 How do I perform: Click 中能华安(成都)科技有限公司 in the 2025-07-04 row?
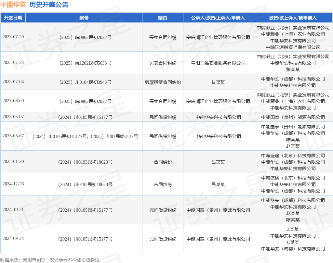click(x=293, y=79)
